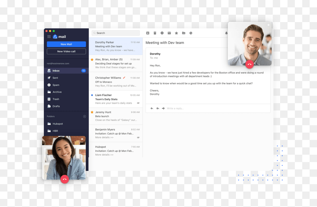Click the Reply arrow icon

152,108
